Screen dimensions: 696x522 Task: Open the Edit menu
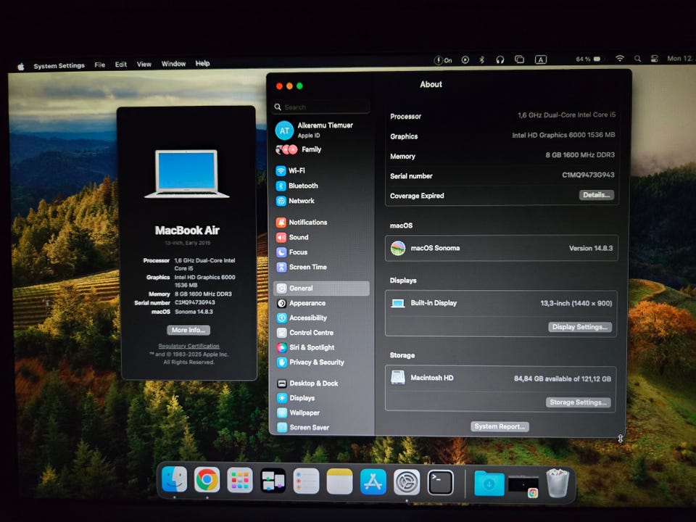(x=121, y=65)
